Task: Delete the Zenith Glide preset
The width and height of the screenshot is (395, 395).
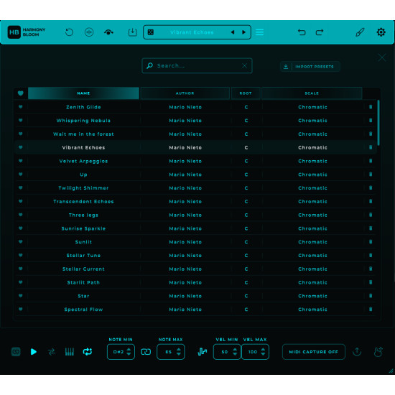Action: pos(371,107)
